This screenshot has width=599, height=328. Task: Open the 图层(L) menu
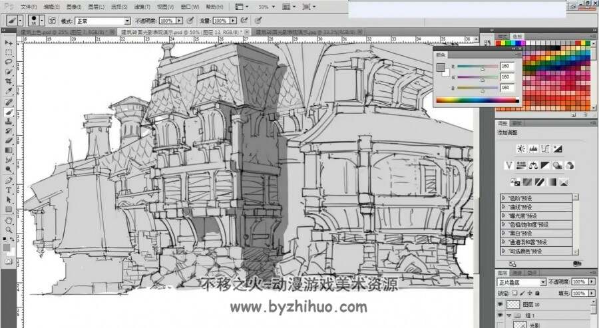[x=97, y=7]
